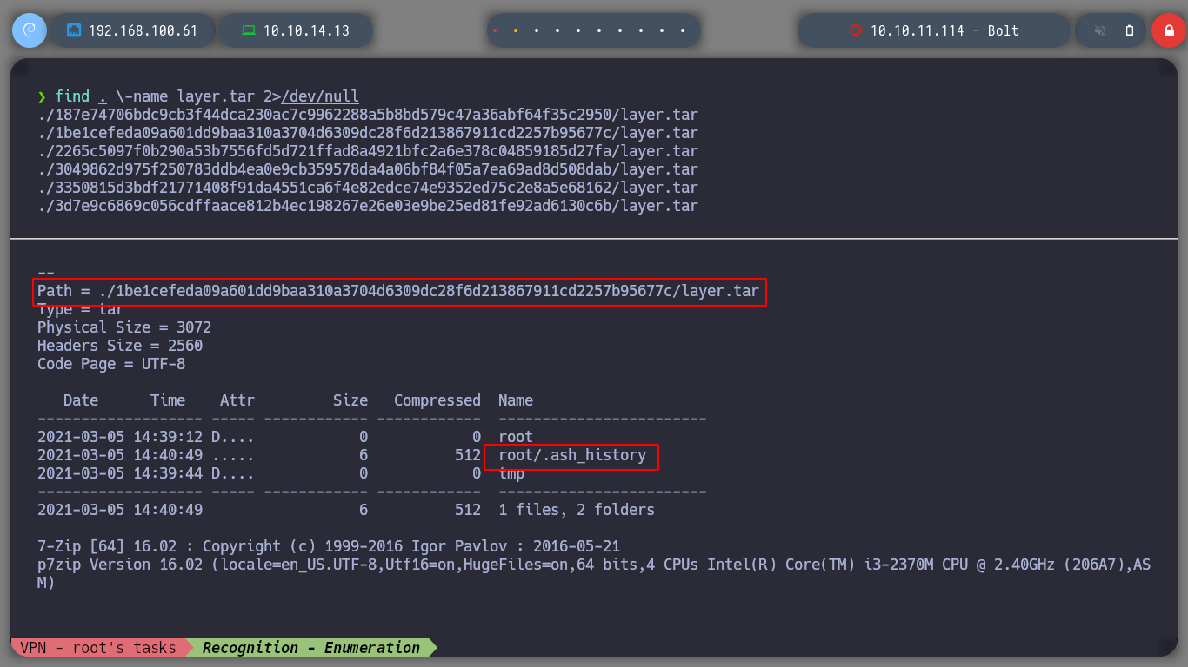Click the ethernet icon beside 192.168.100.61
Screen dimensions: 1188x667
click(x=74, y=30)
